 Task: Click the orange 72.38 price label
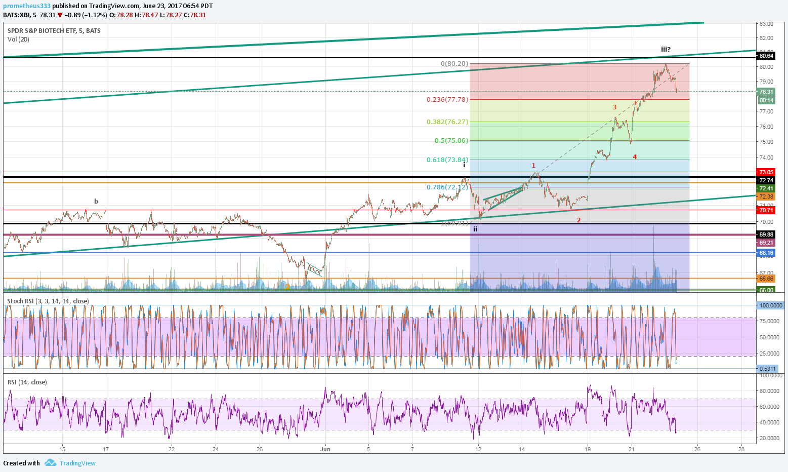tap(766, 196)
